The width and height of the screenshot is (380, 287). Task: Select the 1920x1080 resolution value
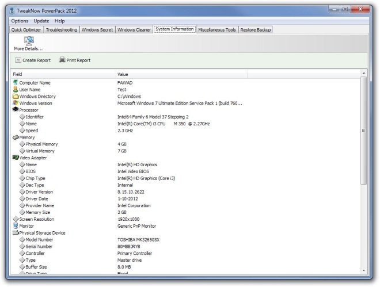(128, 219)
